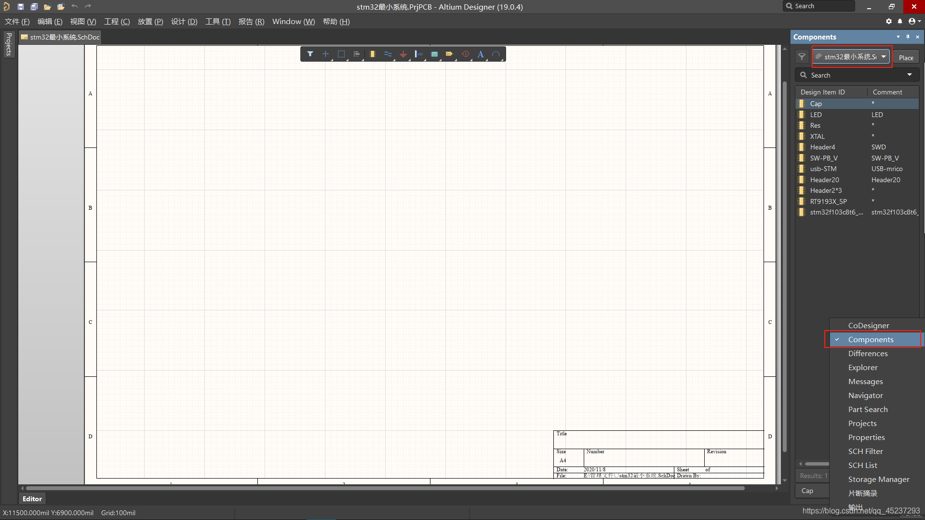Open the Components panel options arrow

tap(898, 37)
